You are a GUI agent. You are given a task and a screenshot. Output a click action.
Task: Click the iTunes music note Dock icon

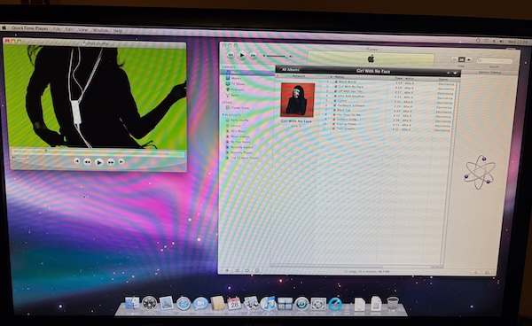point(268,303)
